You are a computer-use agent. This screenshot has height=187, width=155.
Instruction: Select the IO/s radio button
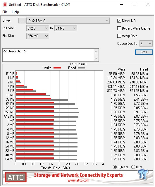133,167
